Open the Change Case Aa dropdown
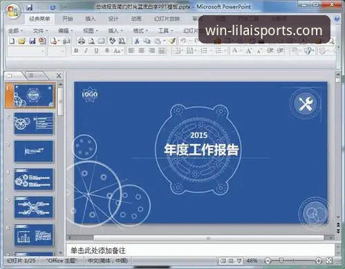This screenshot has height=269, width=345. pos(118,51)
